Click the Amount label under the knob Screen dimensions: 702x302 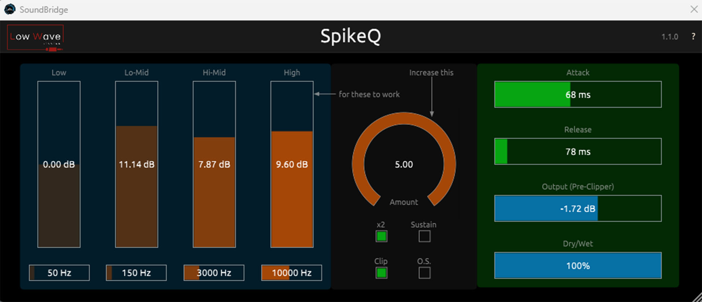coord(404,202)
